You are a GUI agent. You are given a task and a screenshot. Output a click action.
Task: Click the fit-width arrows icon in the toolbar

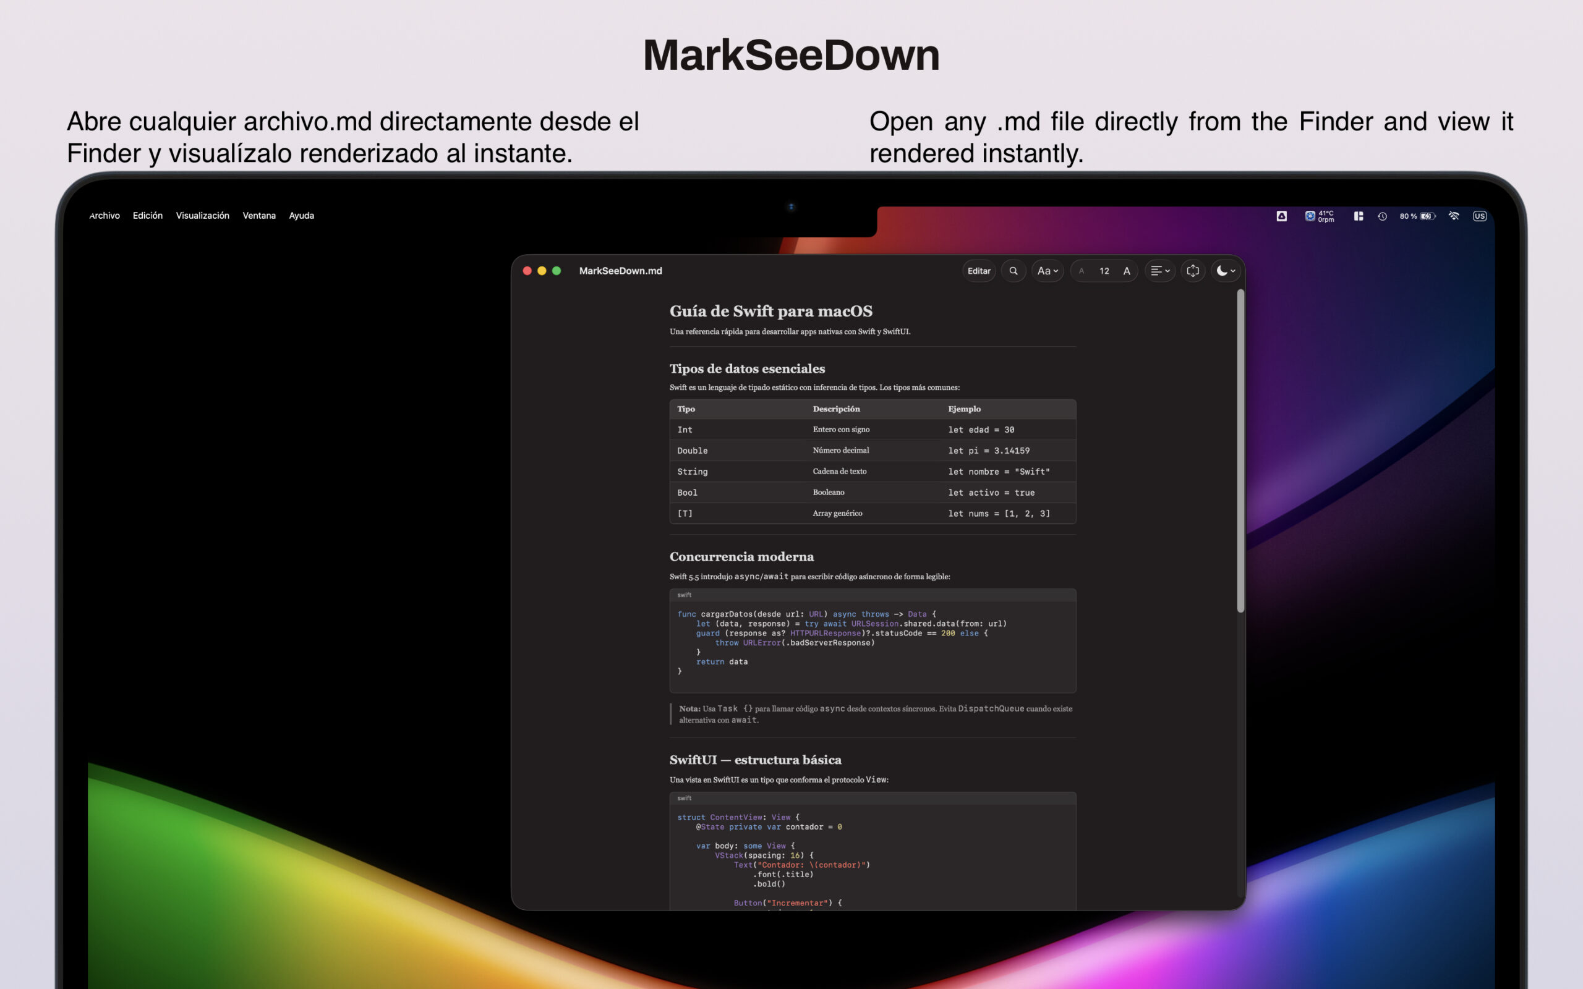coord(1192,271)
